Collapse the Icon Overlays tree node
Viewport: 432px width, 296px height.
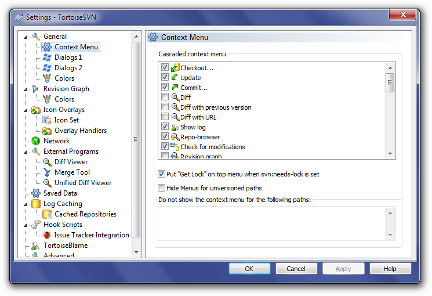26,110
